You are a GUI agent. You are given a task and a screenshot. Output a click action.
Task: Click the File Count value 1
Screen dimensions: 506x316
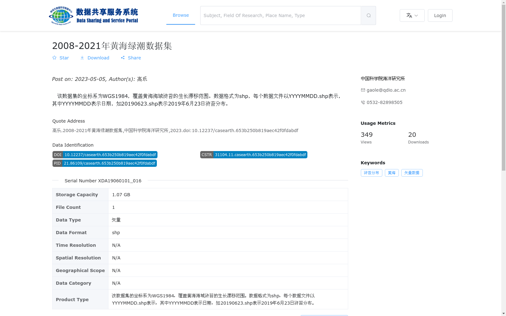click(x=114, y=207)
